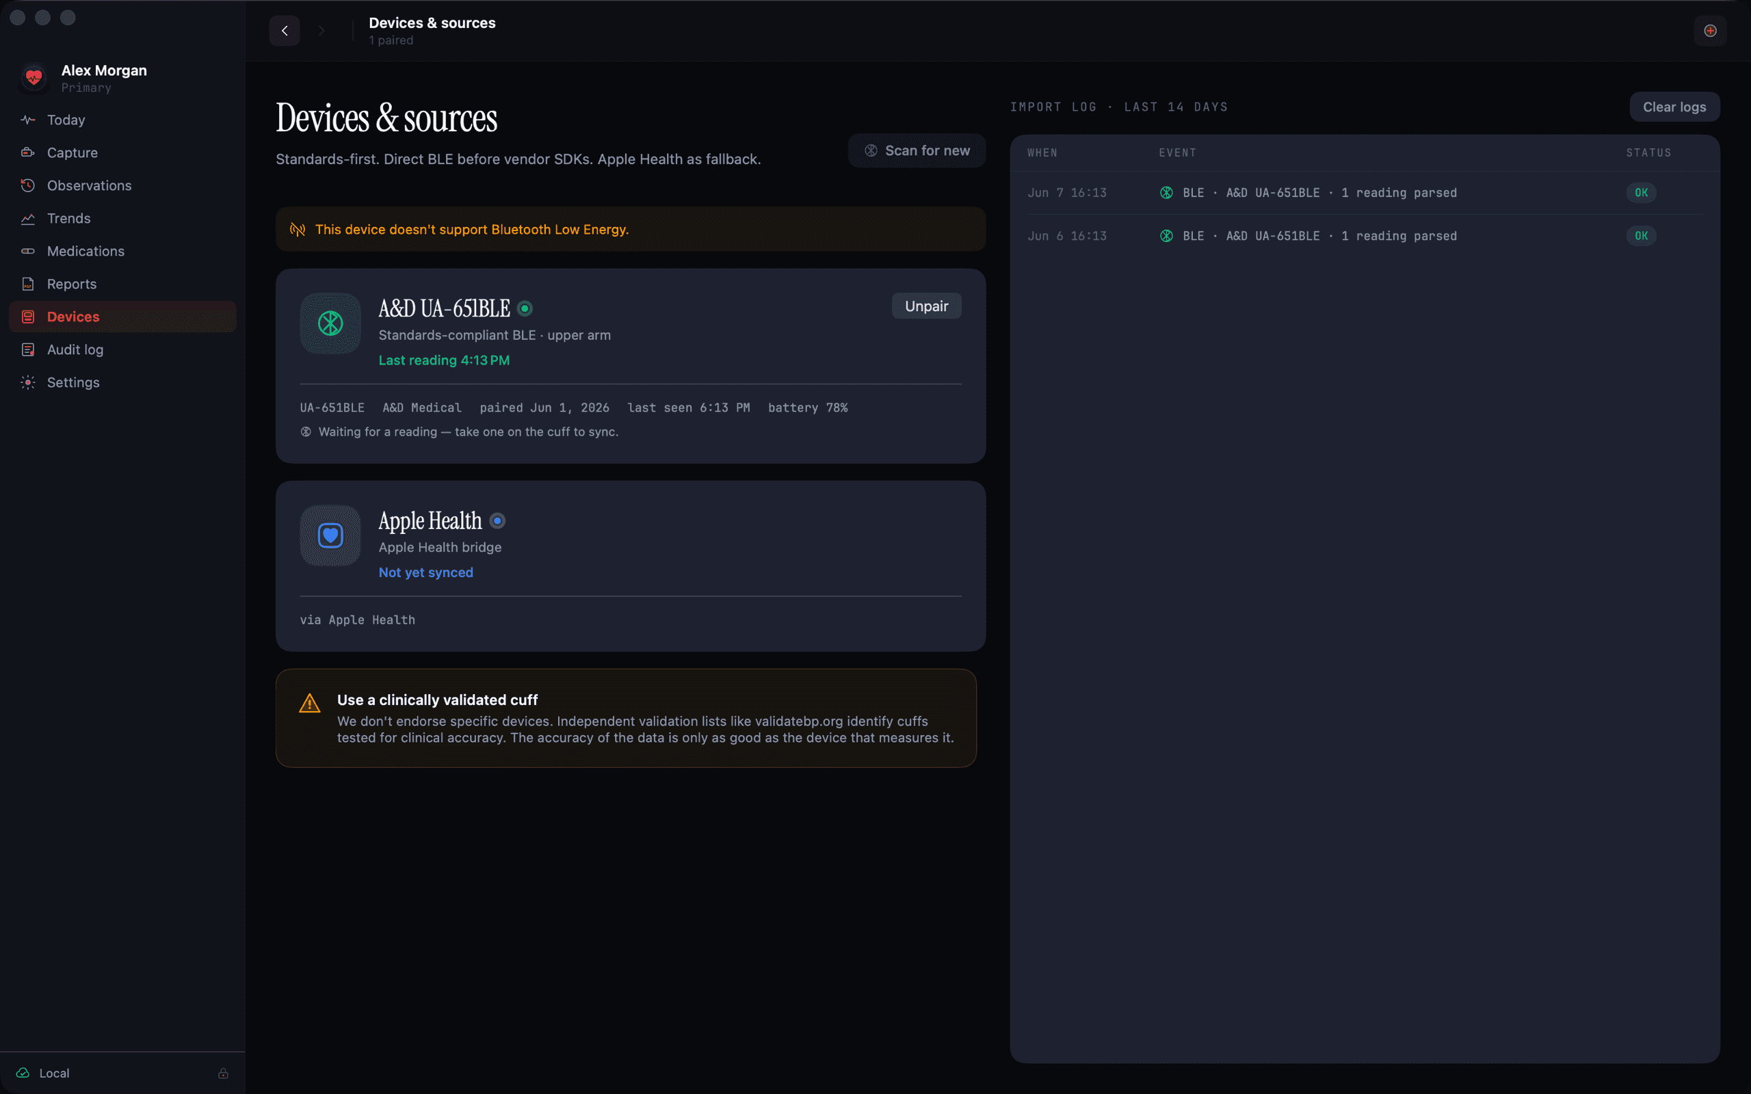
Task: Click the heart avatar icon for Alex Morgan
Action: click(x=34, y=77)
